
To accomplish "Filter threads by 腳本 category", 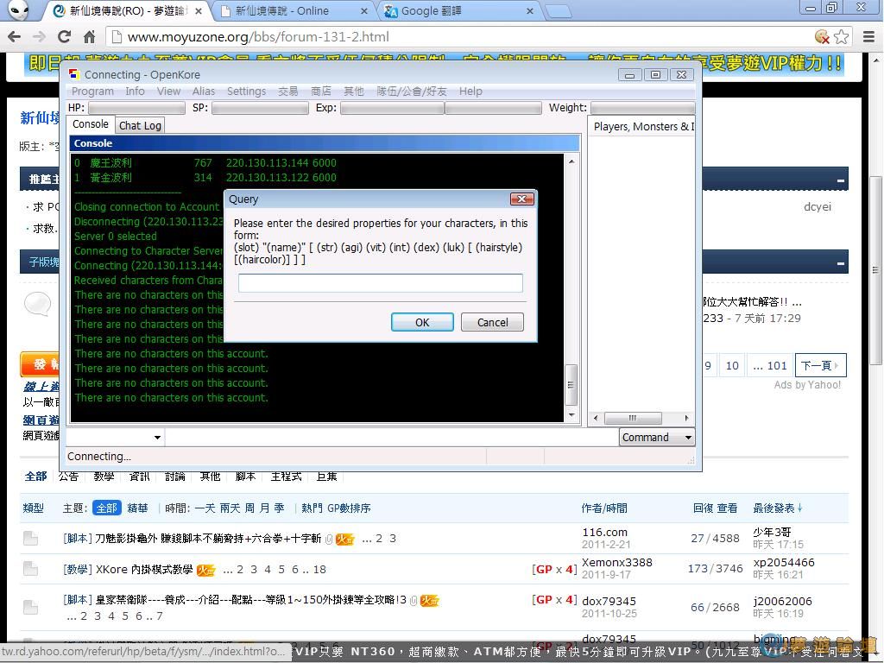I will click(x=245, y=477).
